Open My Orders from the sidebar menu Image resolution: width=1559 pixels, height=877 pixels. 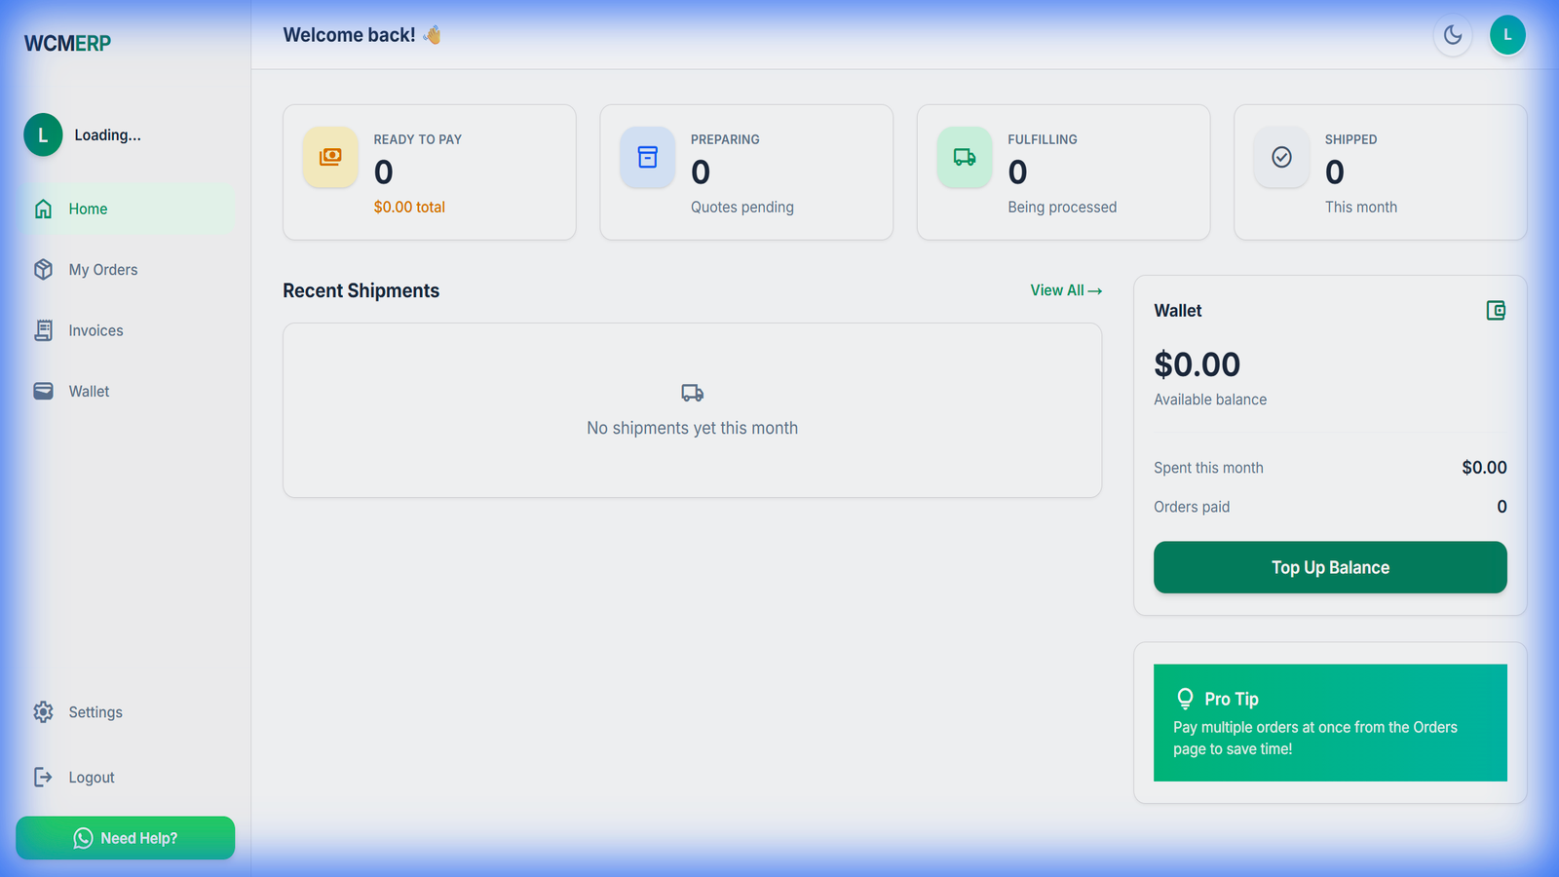coord(103,269)
